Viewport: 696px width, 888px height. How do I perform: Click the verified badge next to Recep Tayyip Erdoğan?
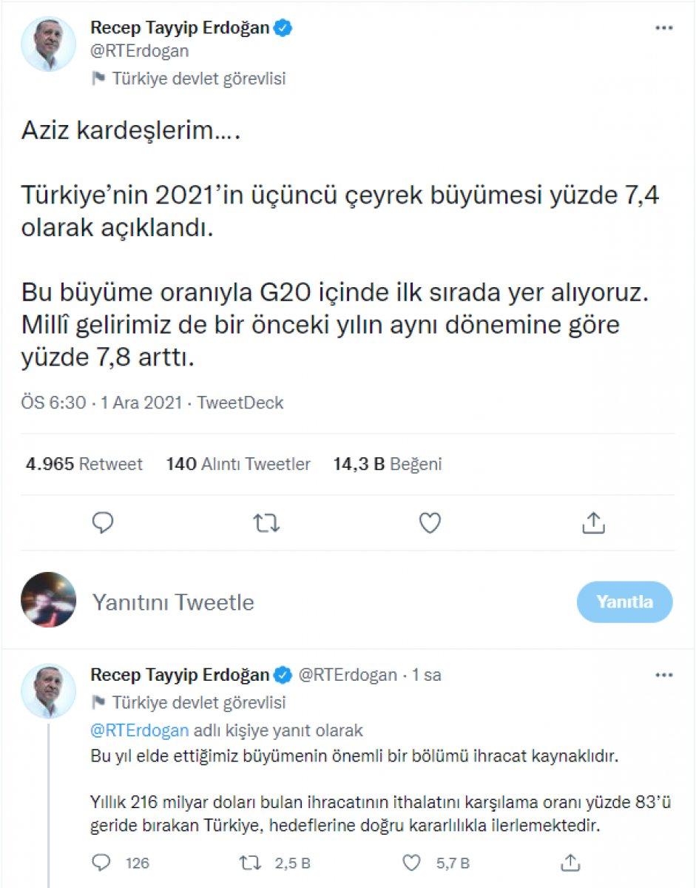[x=281, y=27]
